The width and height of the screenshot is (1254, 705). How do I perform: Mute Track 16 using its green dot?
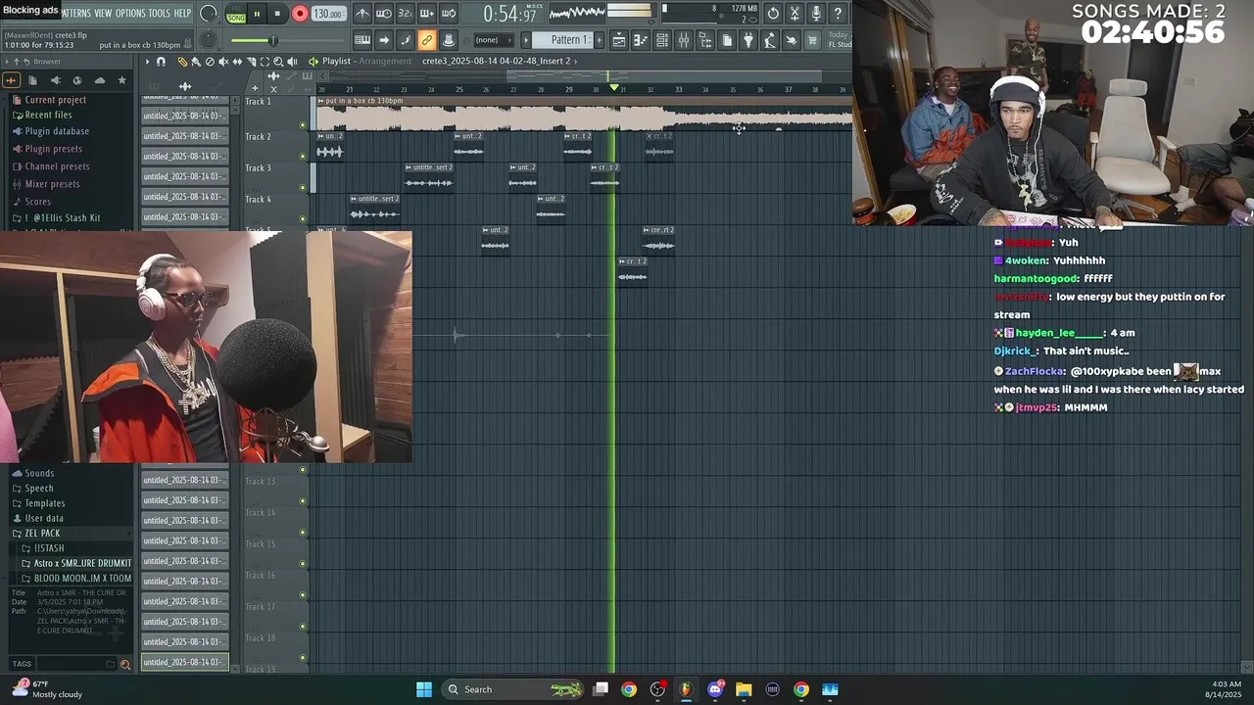(x=303, y=594)
